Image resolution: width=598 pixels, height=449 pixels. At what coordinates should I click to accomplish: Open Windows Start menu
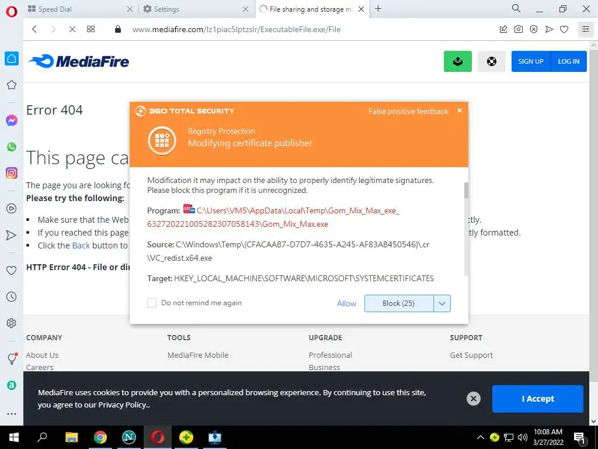point(14,437)
